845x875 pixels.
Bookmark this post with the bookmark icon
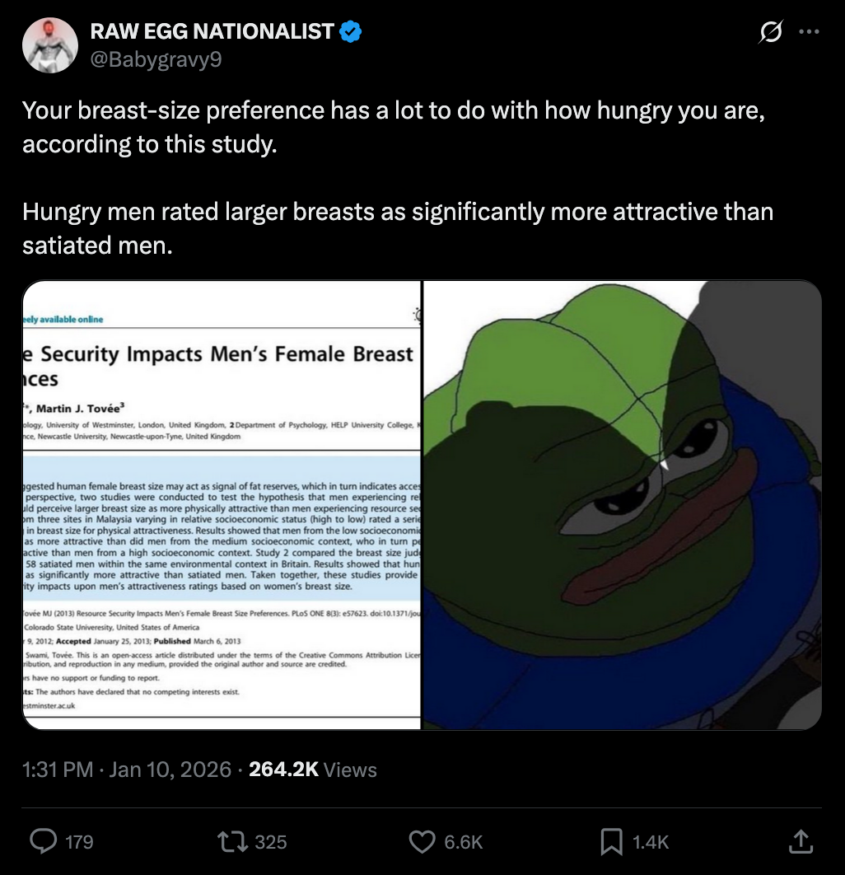click(610, 841)
